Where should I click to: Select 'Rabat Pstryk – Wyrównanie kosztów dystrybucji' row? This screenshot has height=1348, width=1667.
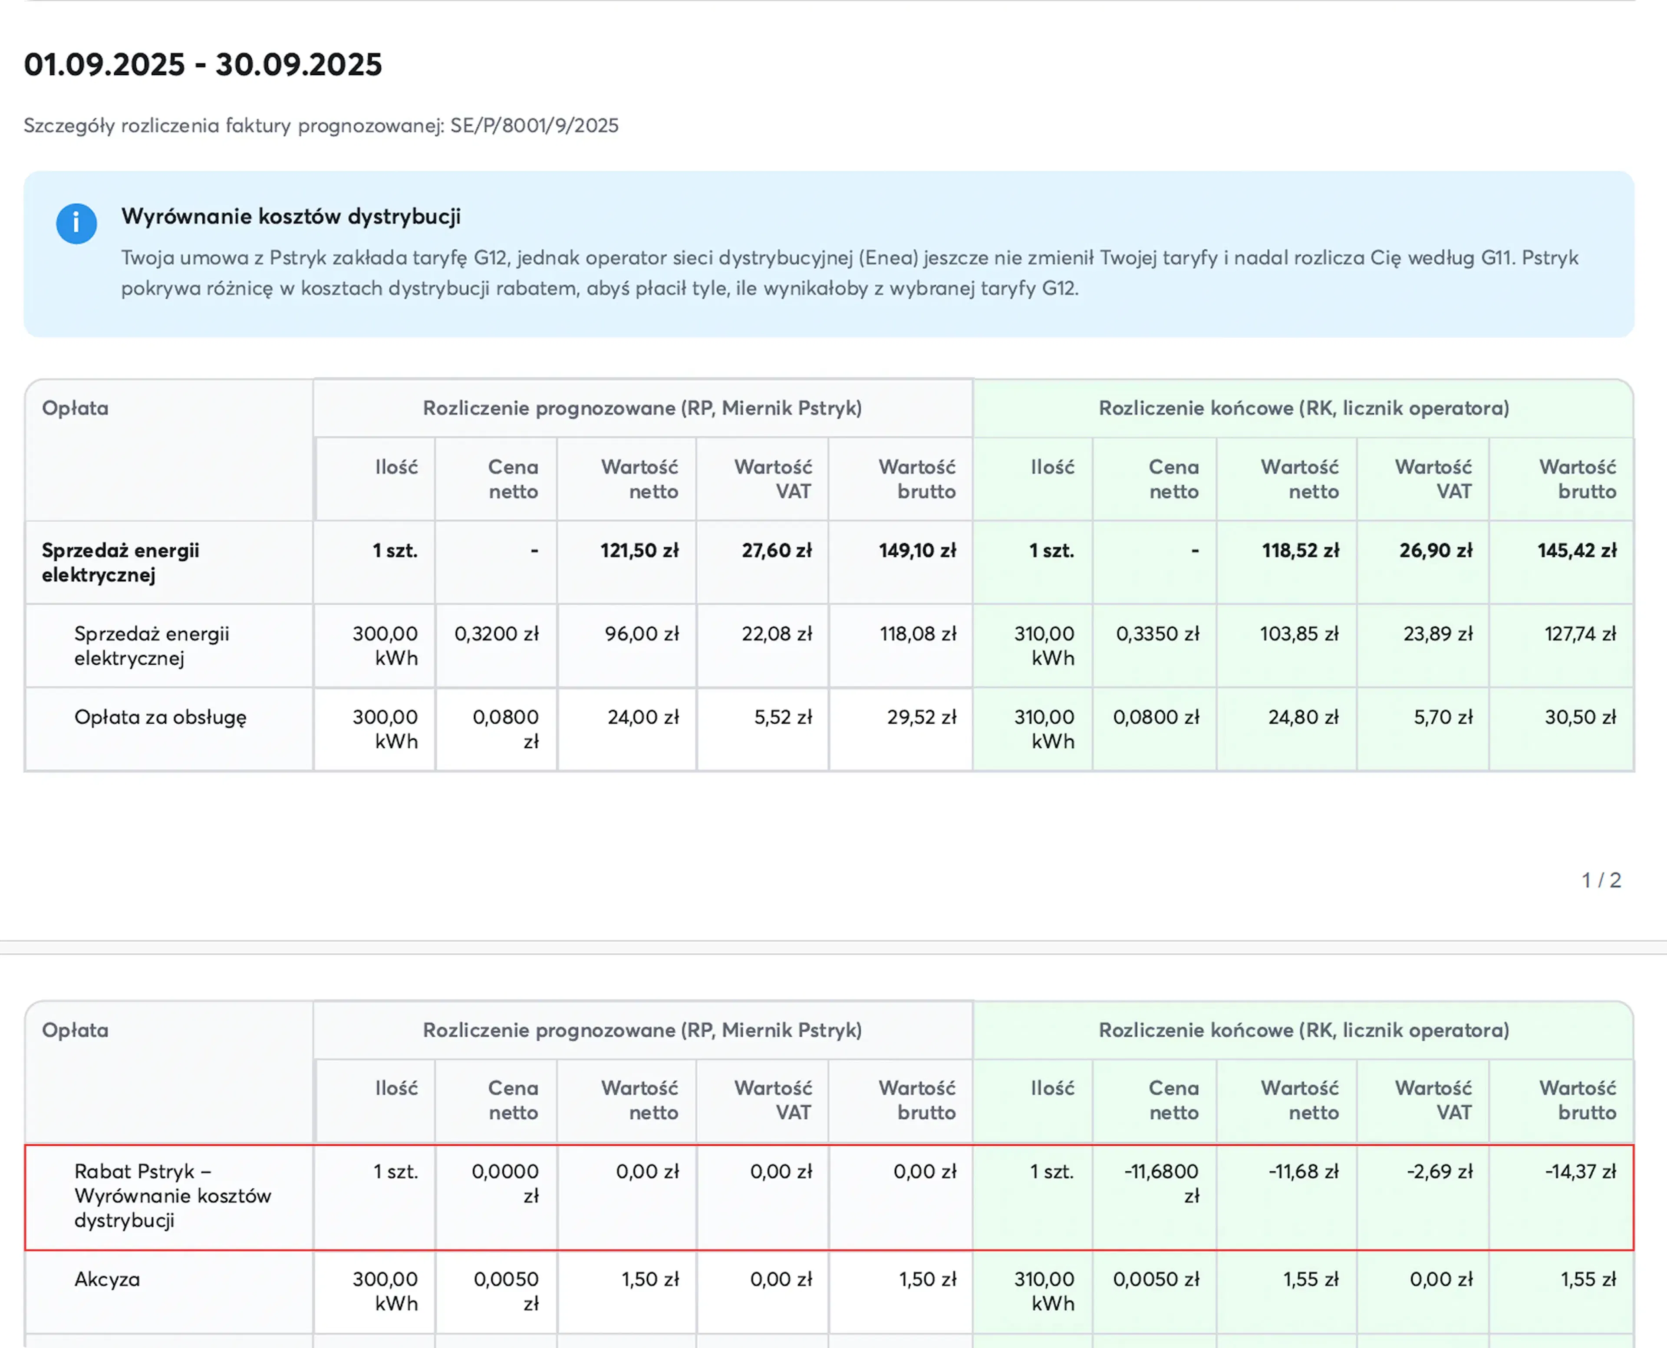point(171,1195)
